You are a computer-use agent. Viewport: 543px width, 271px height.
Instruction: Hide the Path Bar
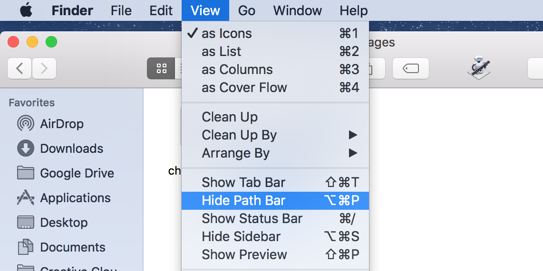(243, 201)
